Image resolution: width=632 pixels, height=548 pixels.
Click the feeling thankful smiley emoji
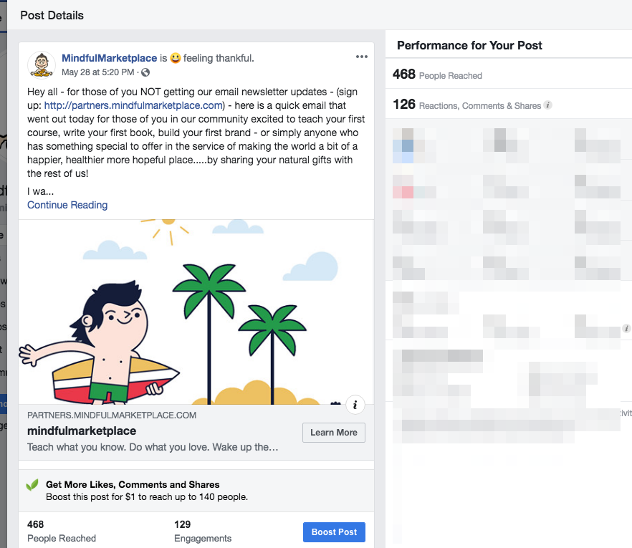coord(176,59)
